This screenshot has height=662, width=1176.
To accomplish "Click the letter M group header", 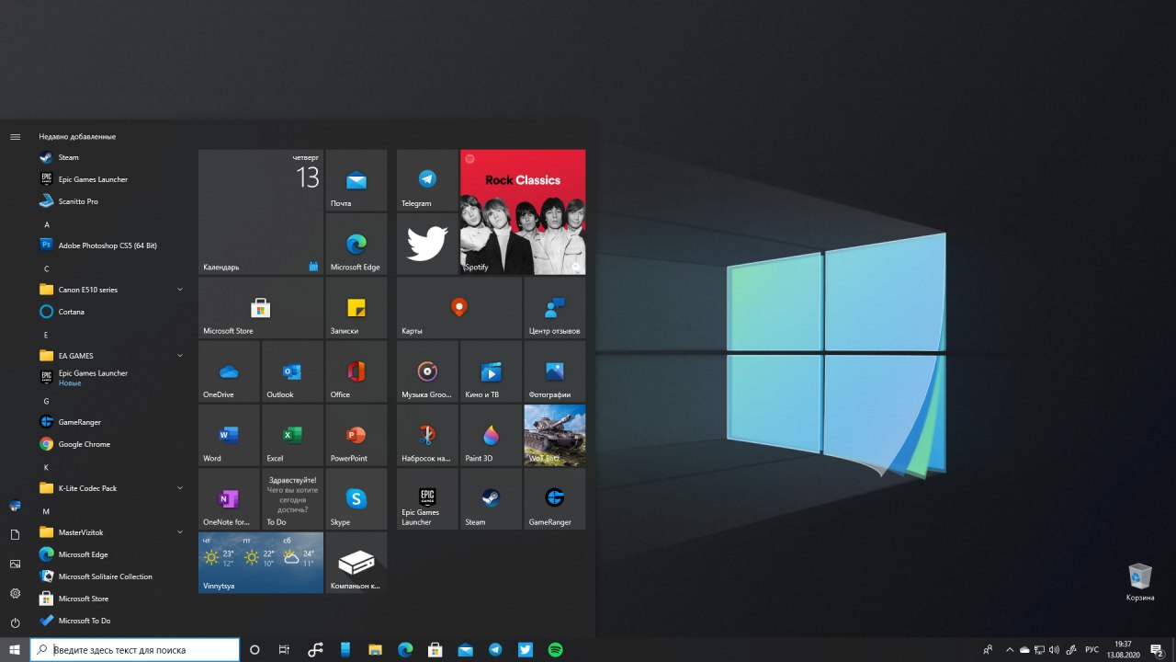I will coord(47,511).
